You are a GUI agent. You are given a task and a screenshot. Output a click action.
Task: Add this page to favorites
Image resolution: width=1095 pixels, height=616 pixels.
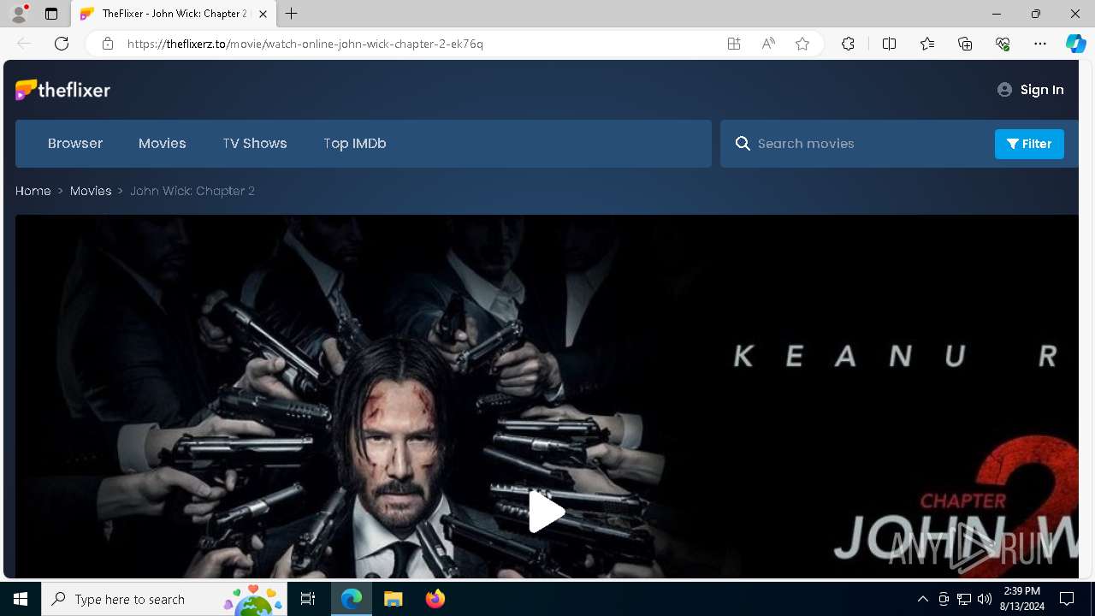802,44
